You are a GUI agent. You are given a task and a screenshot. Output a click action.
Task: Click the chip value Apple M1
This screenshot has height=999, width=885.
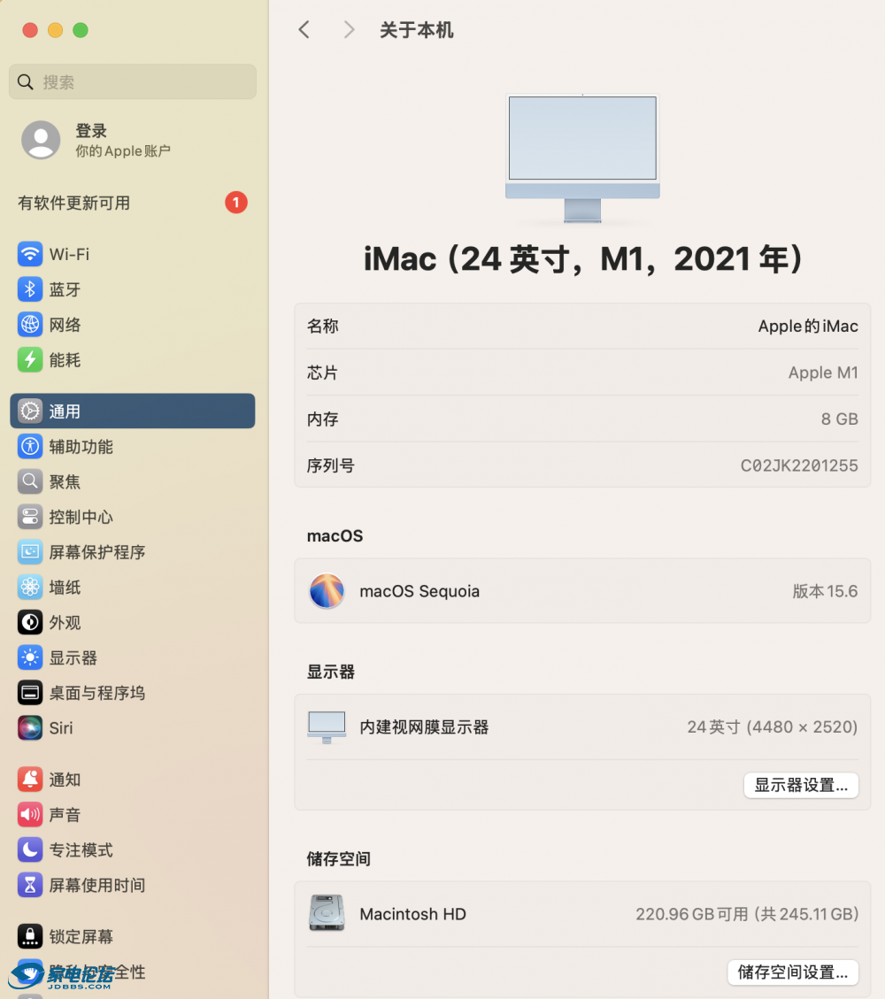tap(823, 373)
